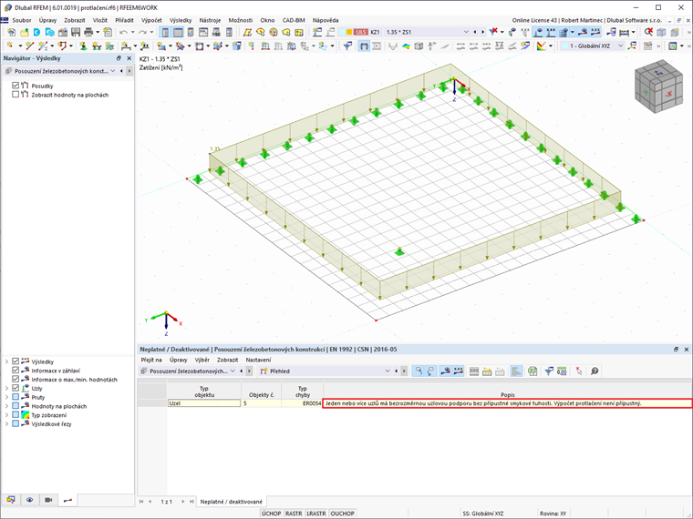
Task: Open the CAD-BIM menu
Action: 294,20
